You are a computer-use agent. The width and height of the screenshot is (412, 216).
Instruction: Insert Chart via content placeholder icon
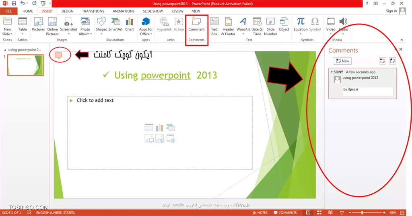(x=159, y=127)
